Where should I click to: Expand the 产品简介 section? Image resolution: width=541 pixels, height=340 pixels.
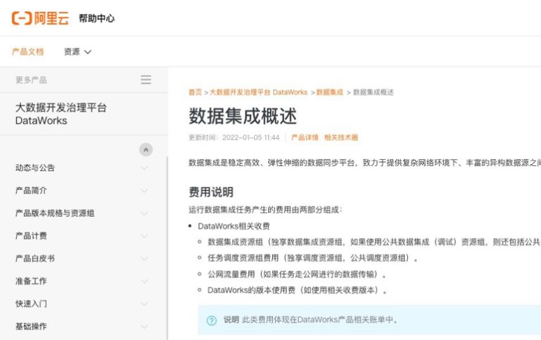click(x=144, y=191)
